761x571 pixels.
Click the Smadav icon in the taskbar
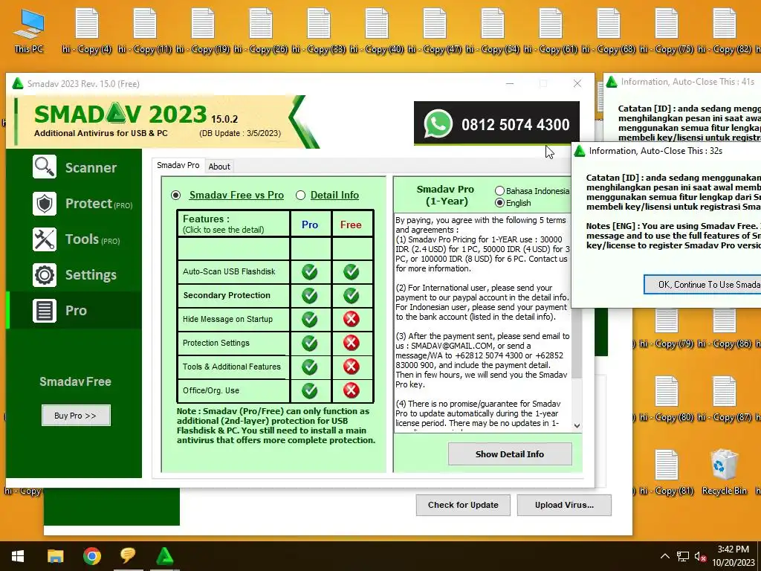(x=165, y=556)
